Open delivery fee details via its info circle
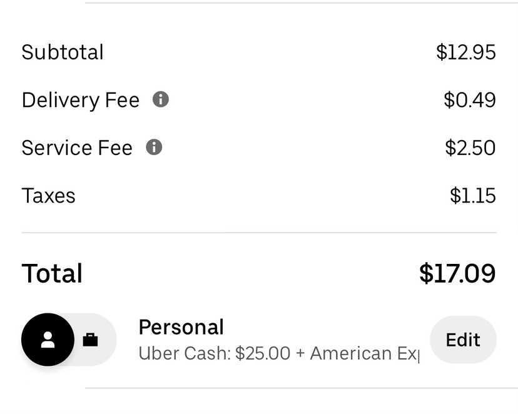Viewport: 518px width, 414px height. click(x=162, y=99)
